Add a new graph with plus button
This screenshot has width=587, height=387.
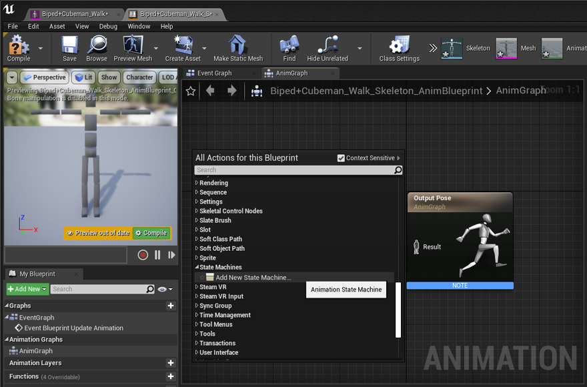[171, 306]
